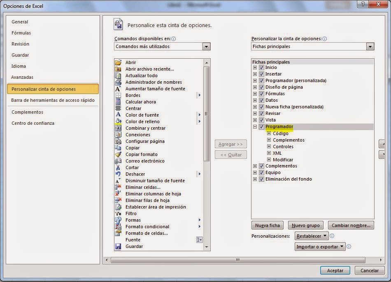Click the Cambiar nombre button
The image size is (391, 282).
(351, 225)
